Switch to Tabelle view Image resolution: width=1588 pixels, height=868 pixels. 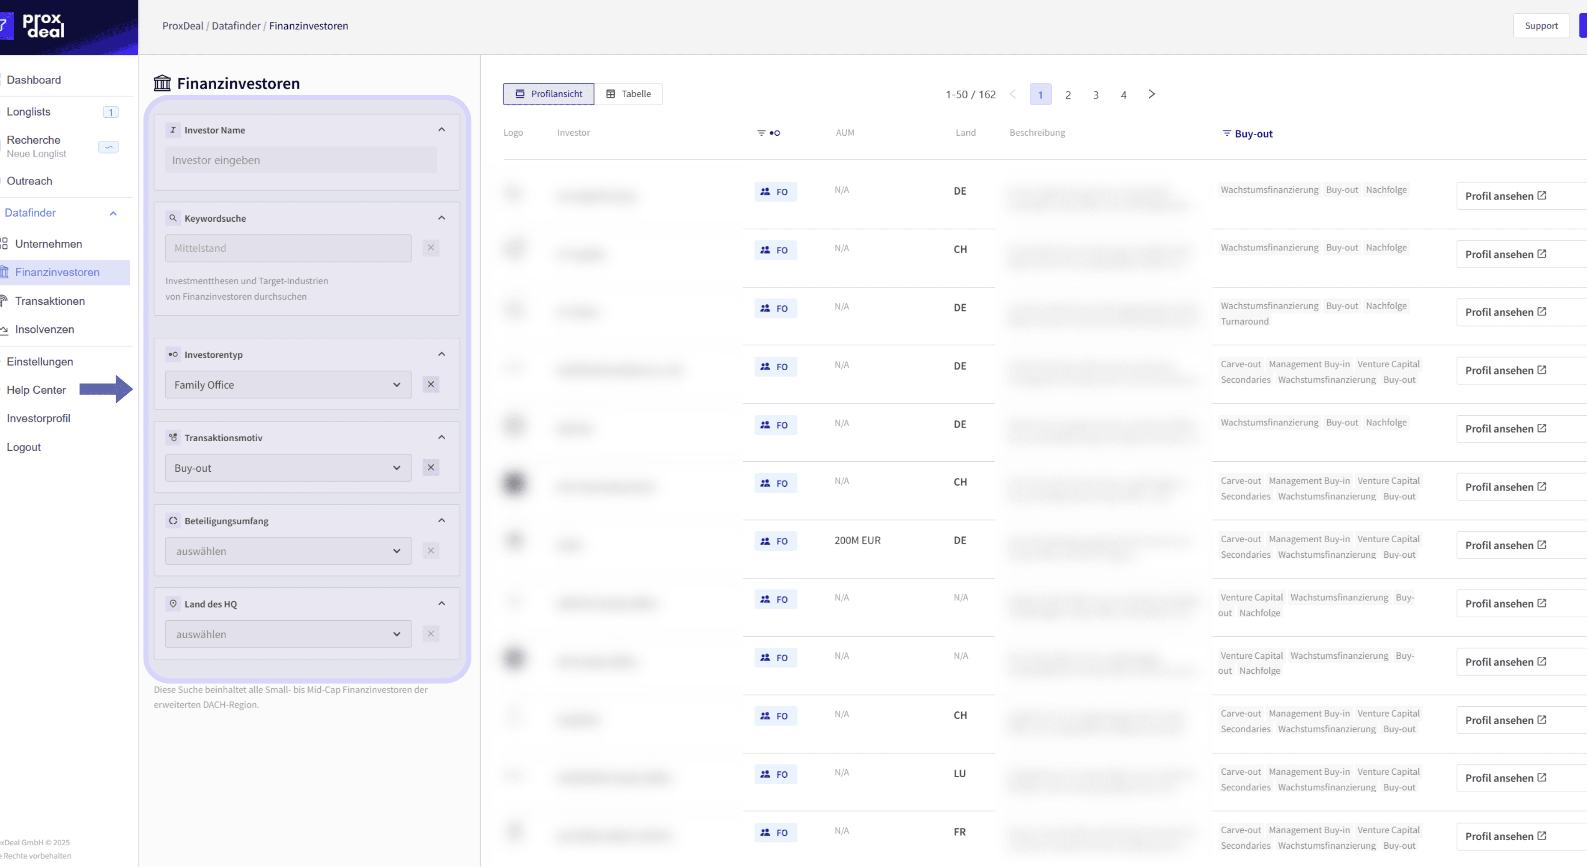pyautogui.click(x=628, y=94)
